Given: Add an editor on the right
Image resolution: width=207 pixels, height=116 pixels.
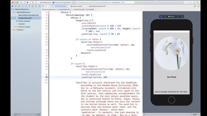Looking at the screenshot, I should pos(198,6).
